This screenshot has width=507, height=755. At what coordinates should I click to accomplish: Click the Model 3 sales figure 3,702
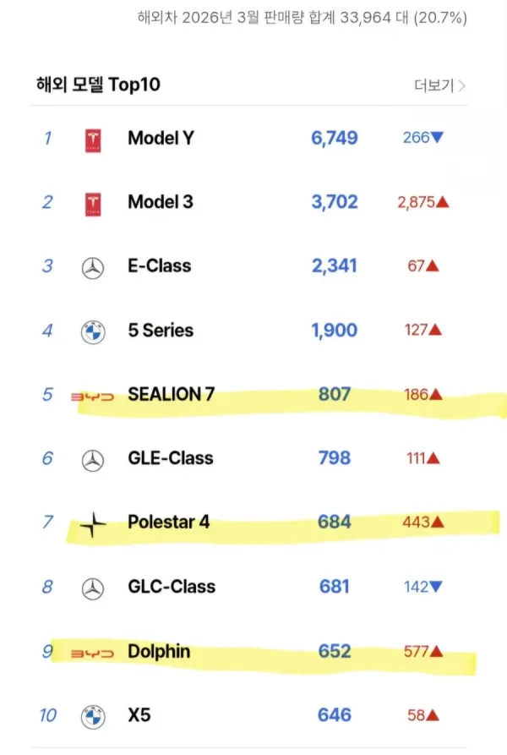(335, 202)
